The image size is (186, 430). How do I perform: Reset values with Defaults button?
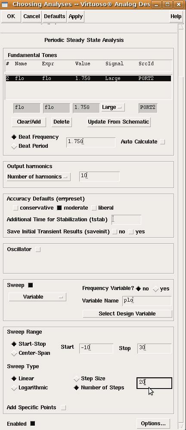(x=54, y=16)
